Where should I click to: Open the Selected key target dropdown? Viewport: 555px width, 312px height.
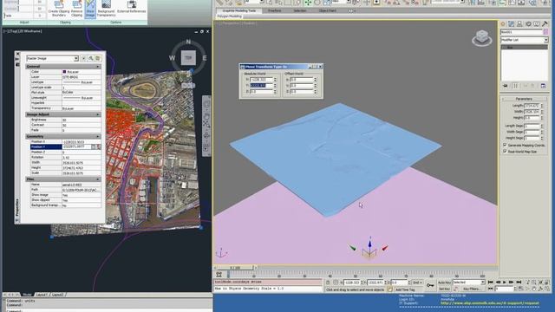click(468, 283)
